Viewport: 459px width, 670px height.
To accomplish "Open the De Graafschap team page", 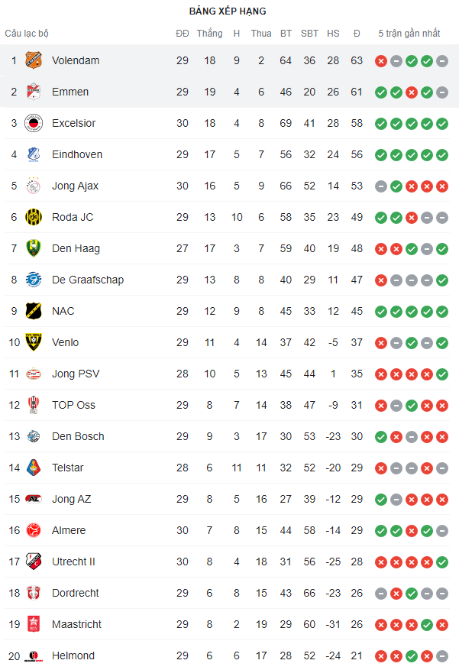I will point(88,280).
